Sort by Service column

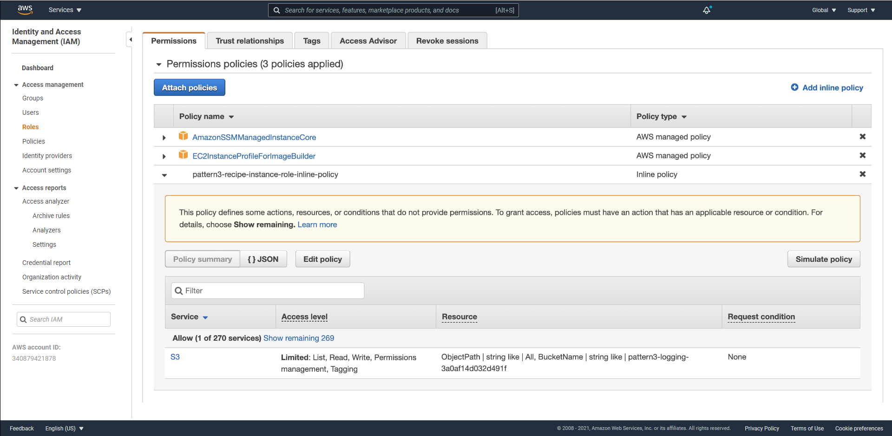click(189, 317)
